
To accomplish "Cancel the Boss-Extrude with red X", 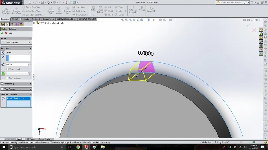I will coord(6,33).
